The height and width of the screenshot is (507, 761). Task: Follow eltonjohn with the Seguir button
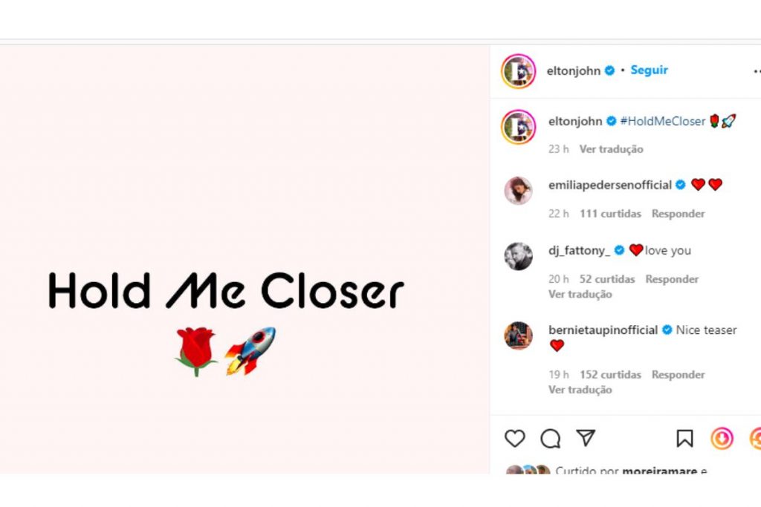point(649,71)
